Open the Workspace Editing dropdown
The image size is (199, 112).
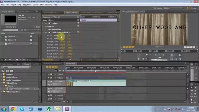pyautogui.click(x=173, y=8)
